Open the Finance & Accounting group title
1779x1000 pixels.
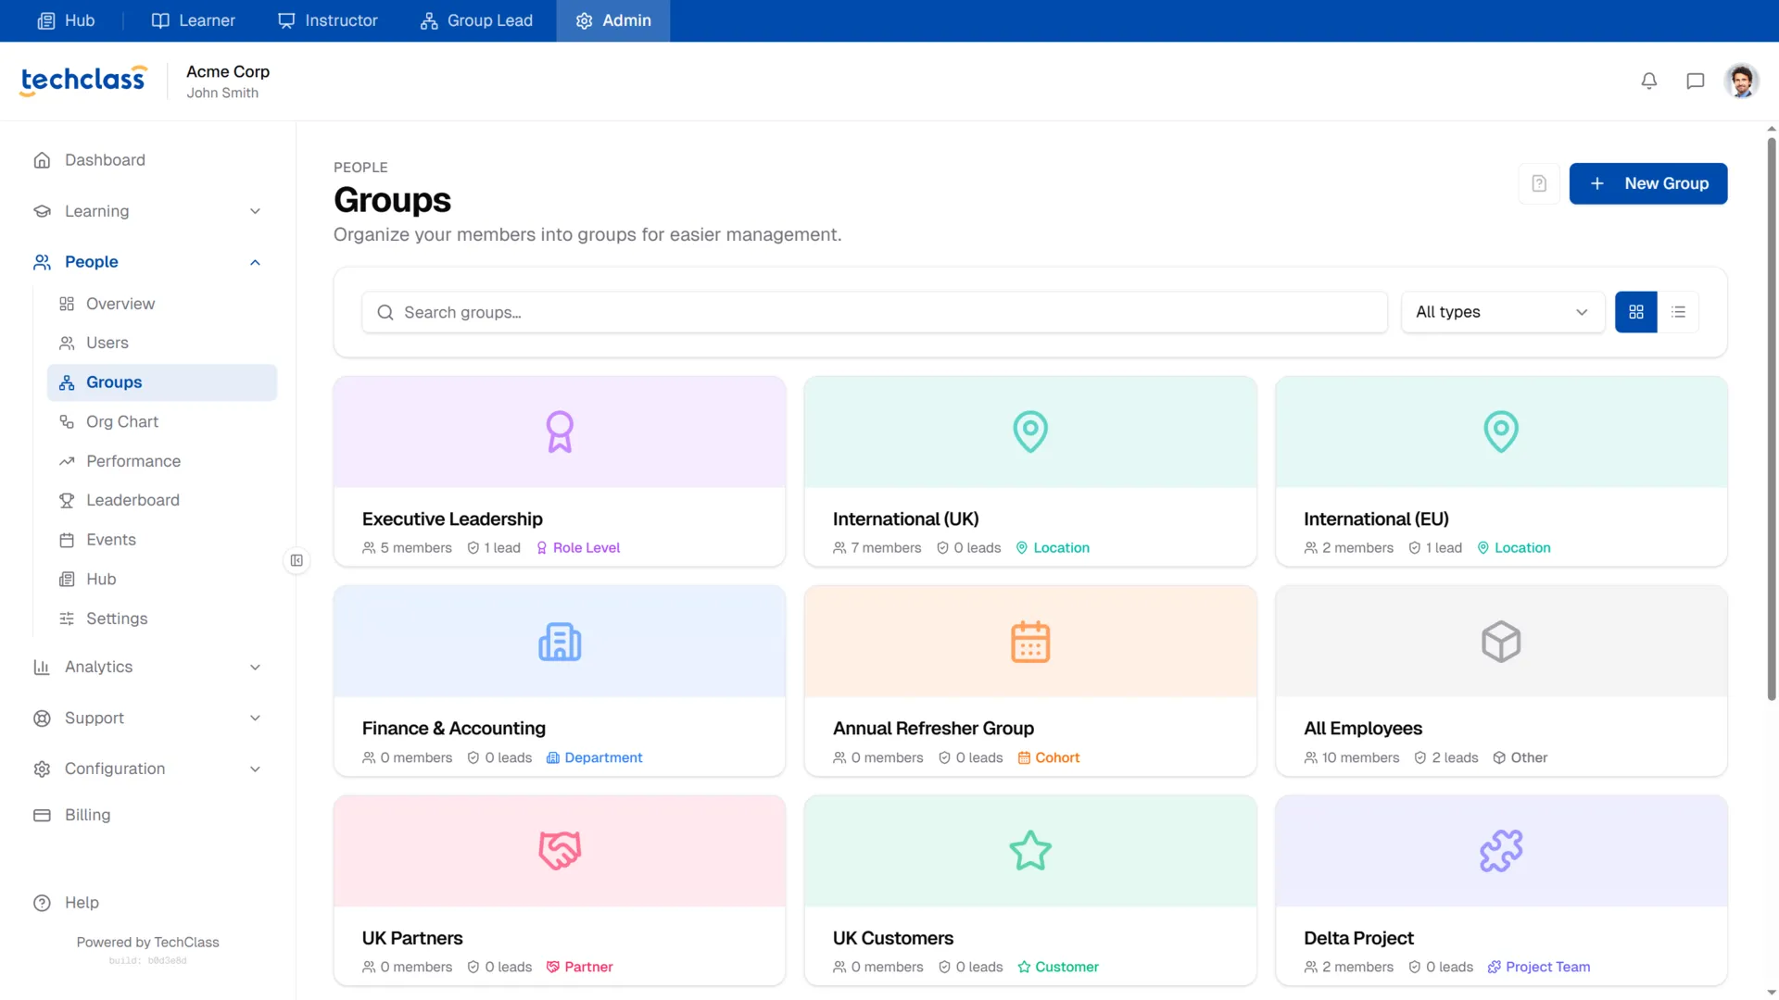(x=454, y=730)
